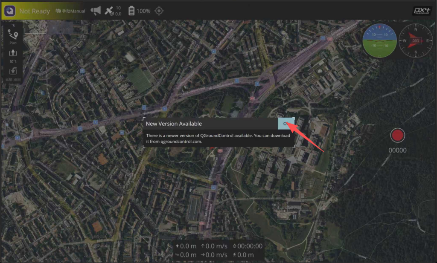
Task: Open the Plan view tool
Action: tap(12, 37)
